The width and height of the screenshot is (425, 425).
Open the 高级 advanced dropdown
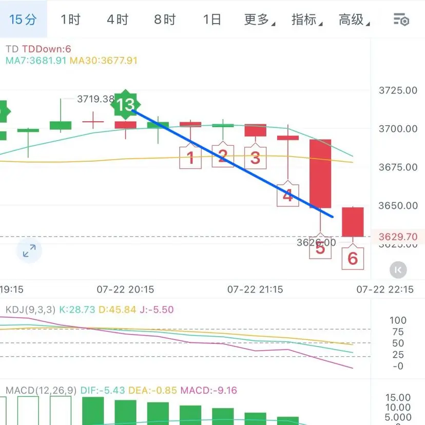pyautogui.click(x=354, y=20)
